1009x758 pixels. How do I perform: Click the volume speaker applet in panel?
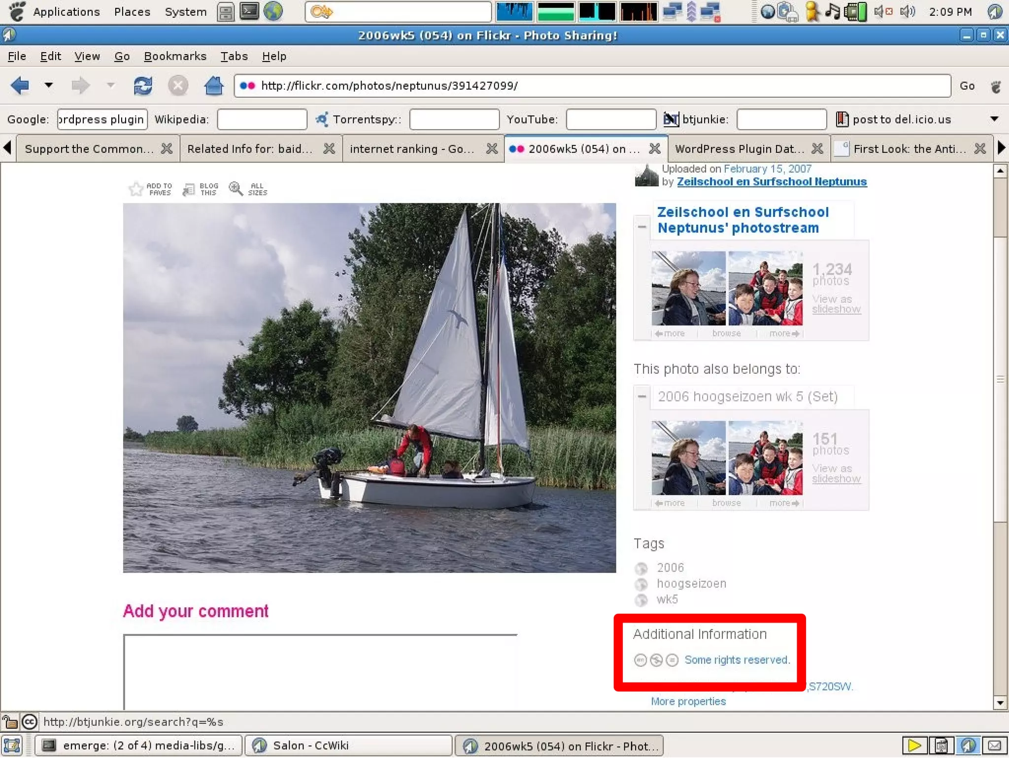[907, 11]
